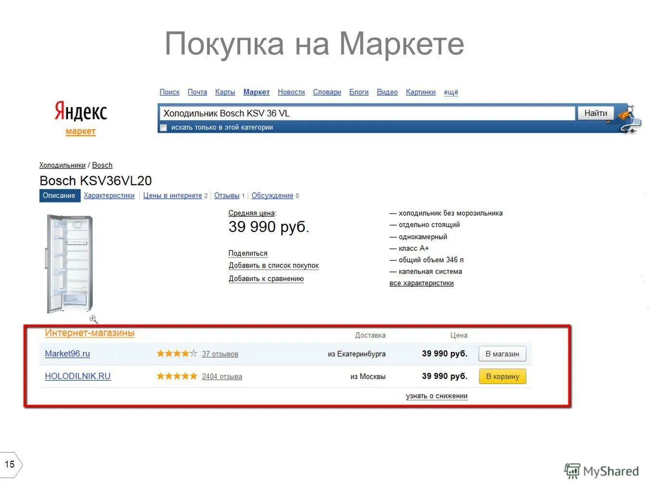657x493 pixels.
Task: Click inside the search query field
Action: click(x=337, y=113)
